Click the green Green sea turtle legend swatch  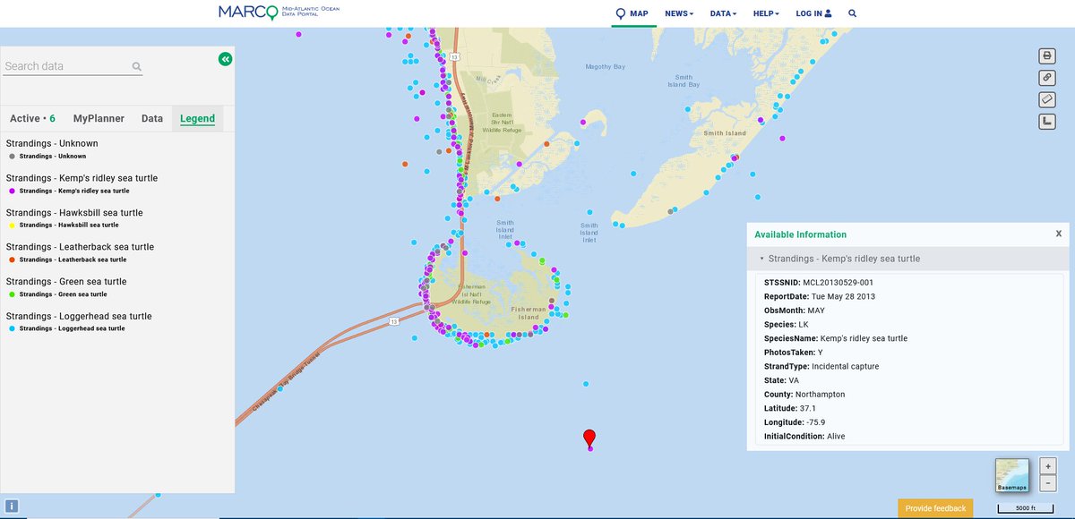(x=12, y=294)
